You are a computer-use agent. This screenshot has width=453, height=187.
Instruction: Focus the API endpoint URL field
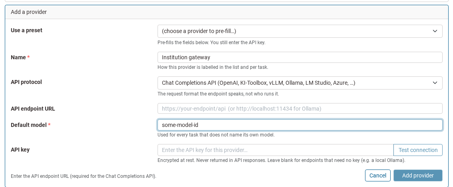pyautogui.click(x=300, y=109)
